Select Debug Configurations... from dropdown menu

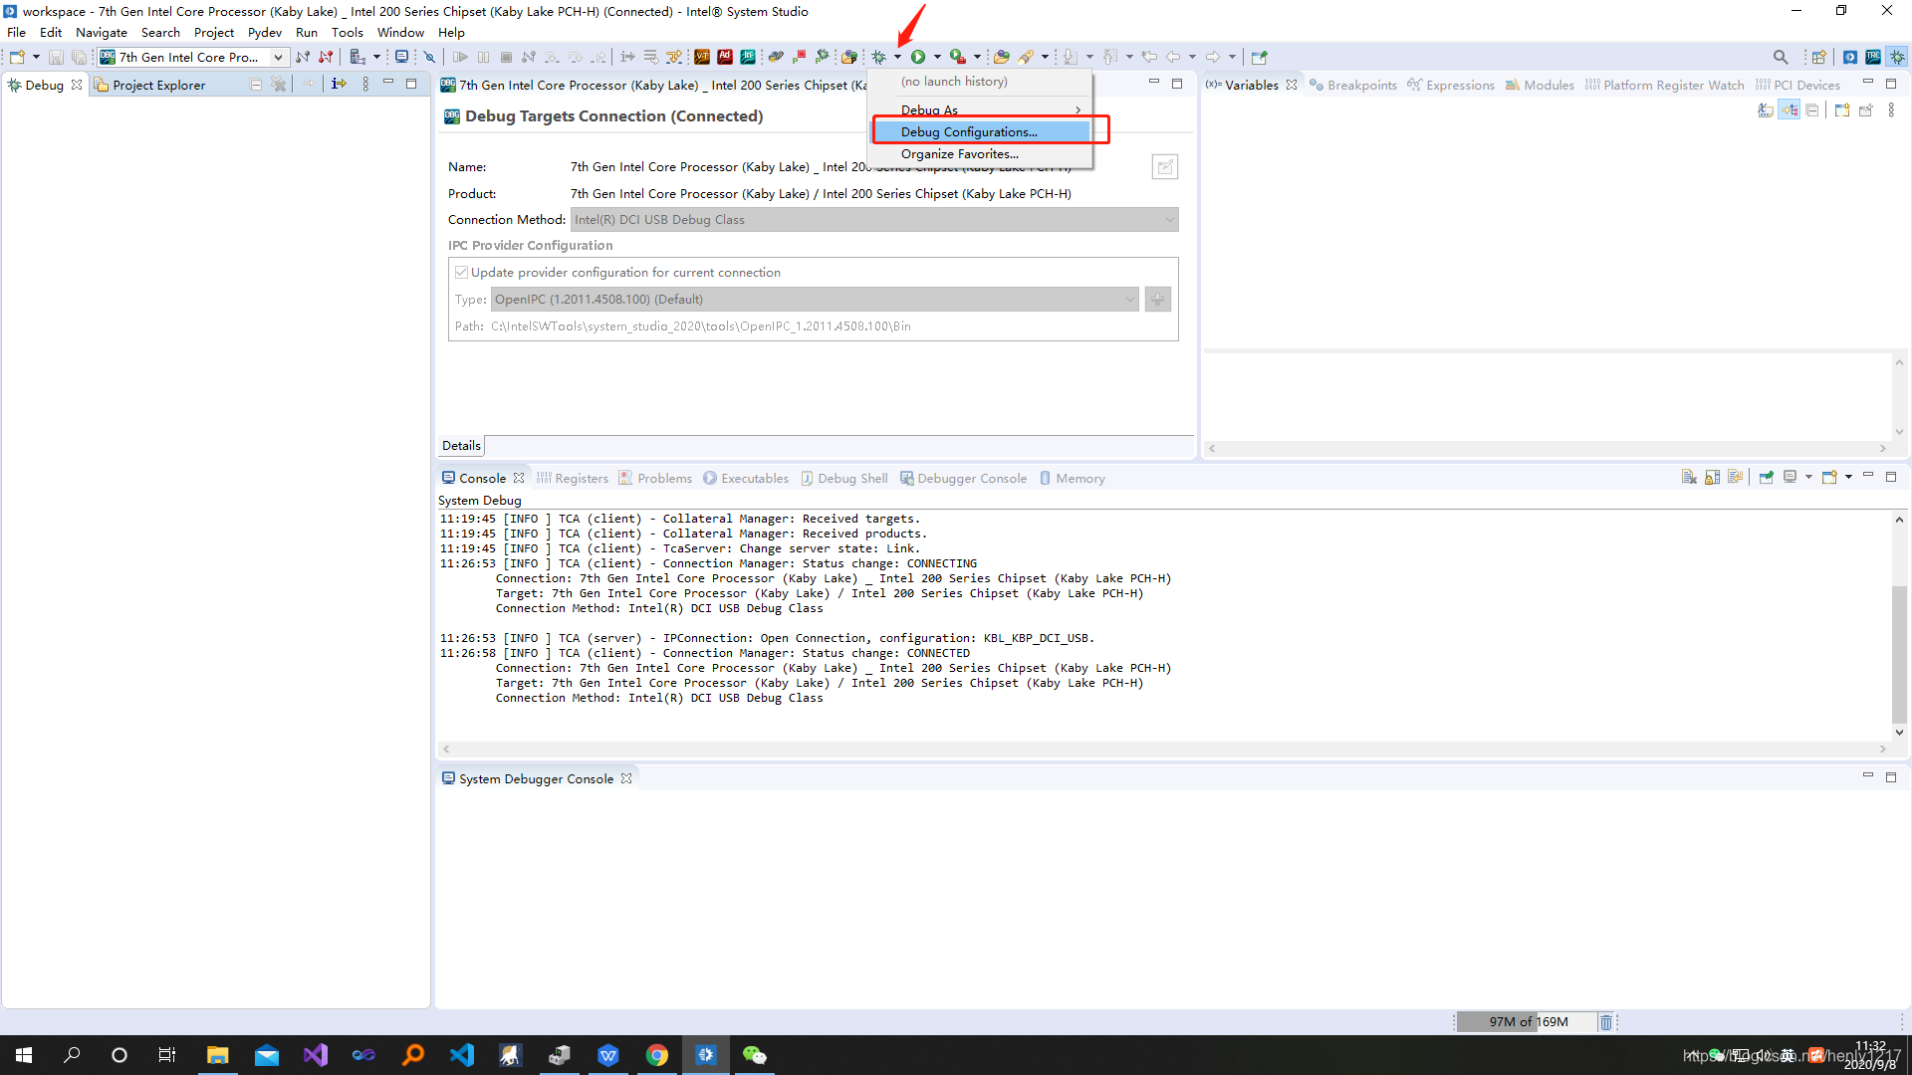981,131
